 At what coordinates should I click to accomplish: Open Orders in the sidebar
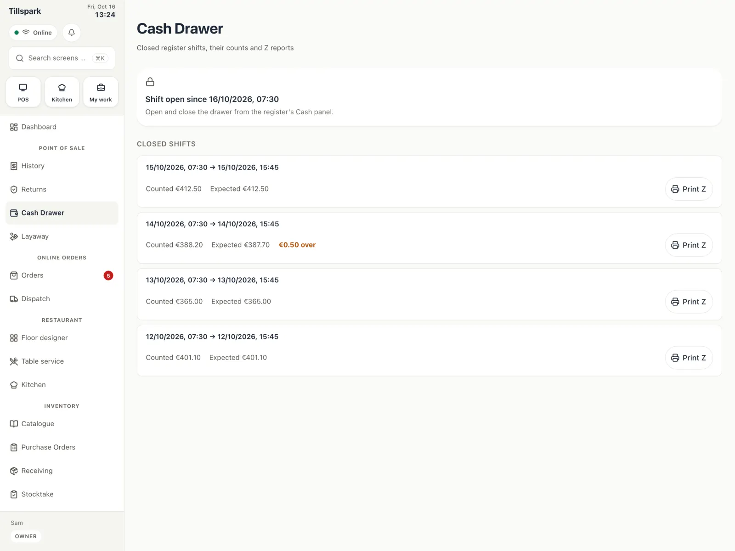62,275
